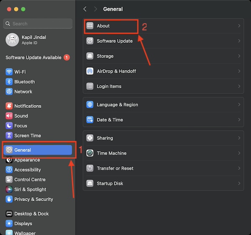The image size is (251, 235).
Task: Click the Time Machine row chevron
Action: tap(239, 153)
